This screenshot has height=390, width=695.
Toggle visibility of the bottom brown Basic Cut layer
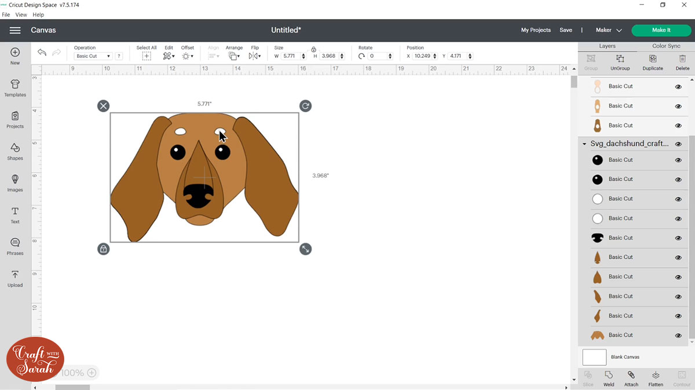click(x=678, y=335)
